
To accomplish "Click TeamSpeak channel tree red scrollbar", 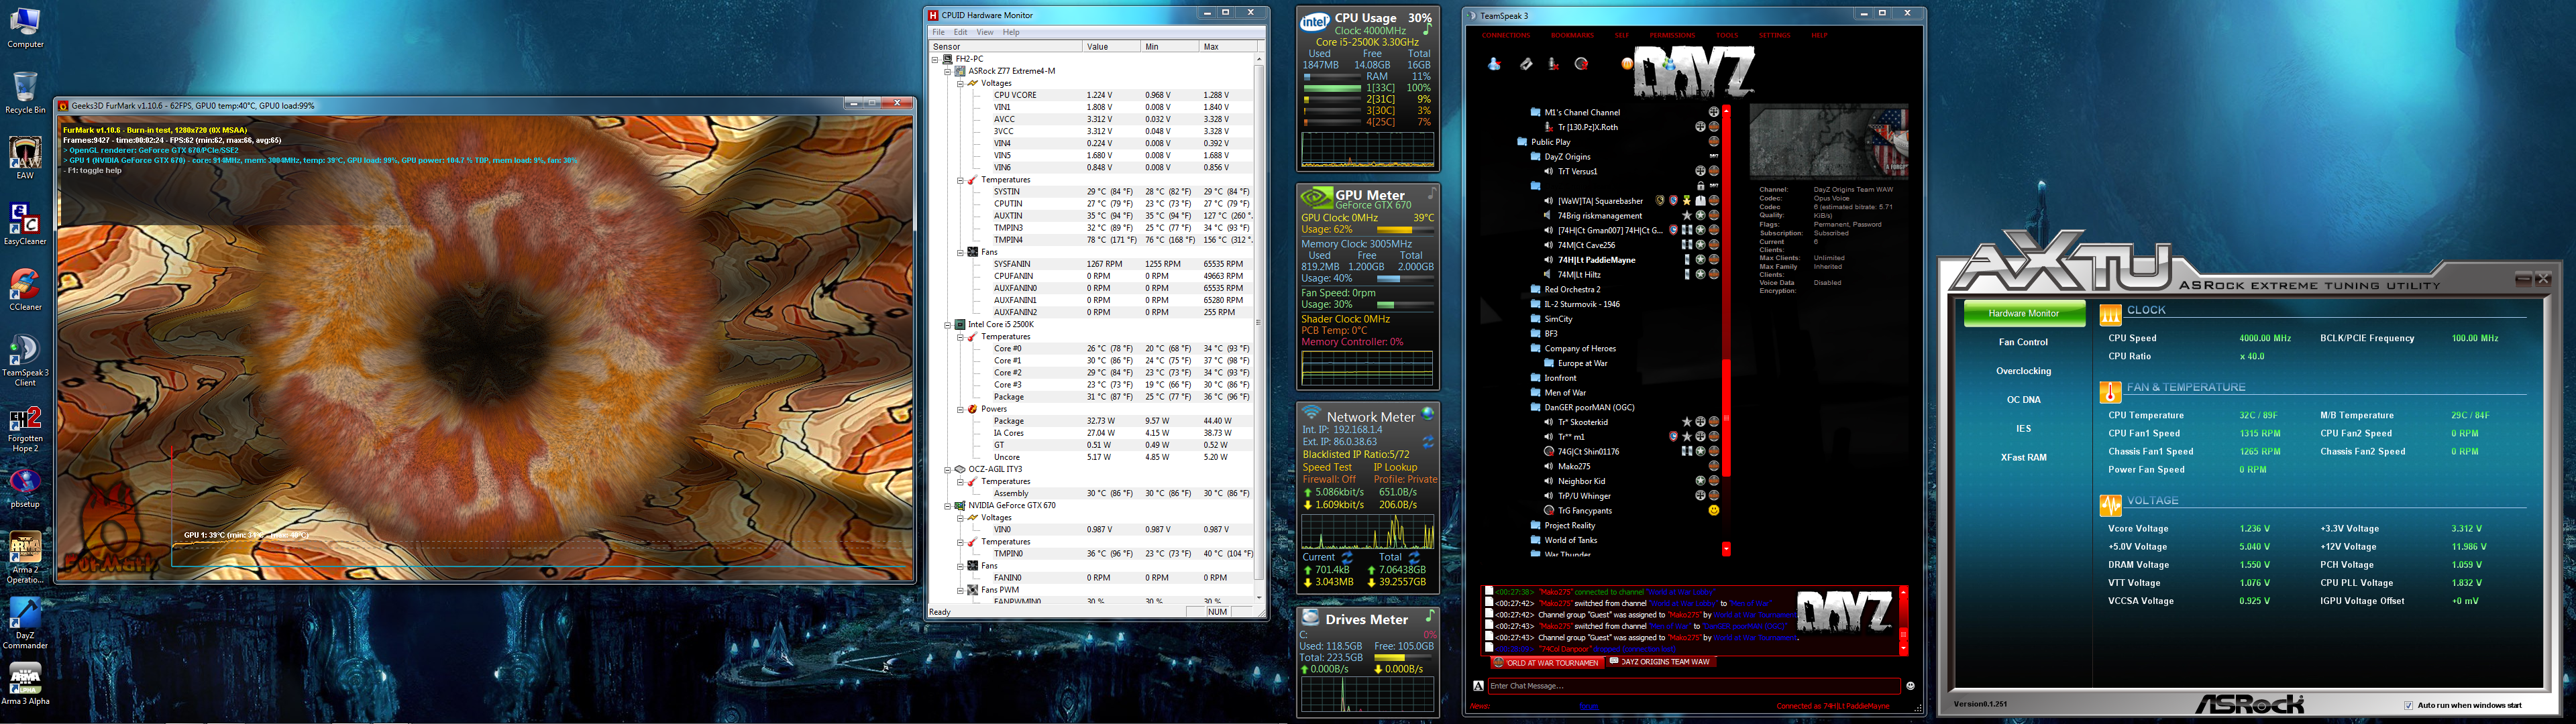I will coord(1726,330).
